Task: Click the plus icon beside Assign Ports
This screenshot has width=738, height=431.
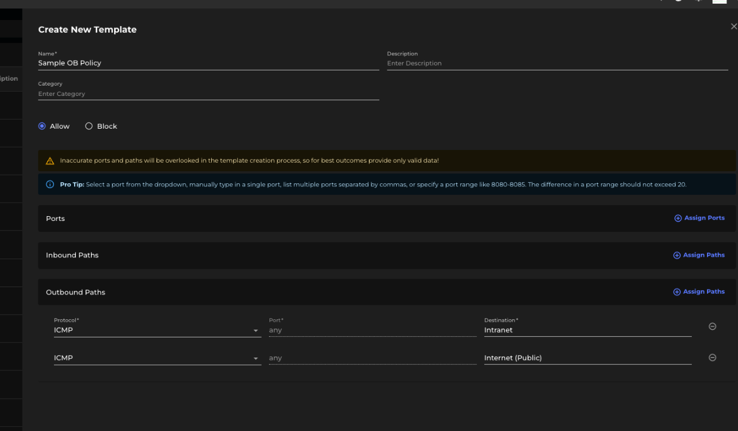Action: point(678,218)
